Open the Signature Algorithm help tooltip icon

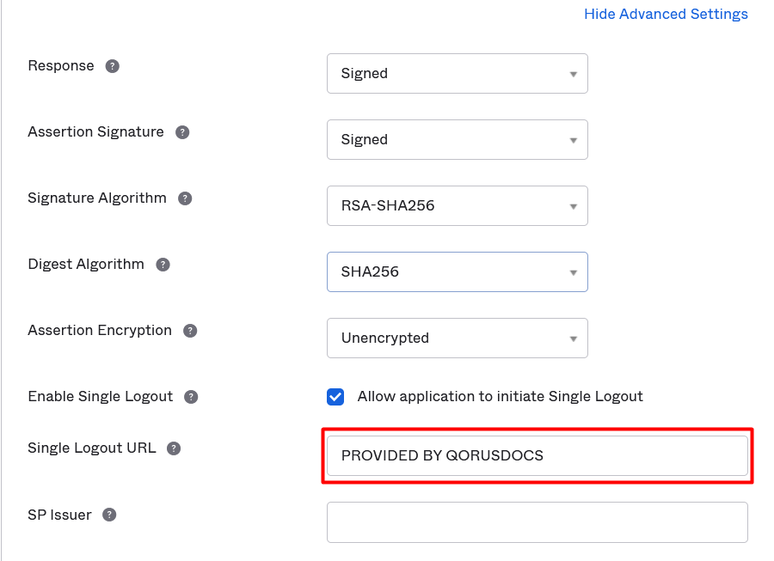(x=185, y=198)
